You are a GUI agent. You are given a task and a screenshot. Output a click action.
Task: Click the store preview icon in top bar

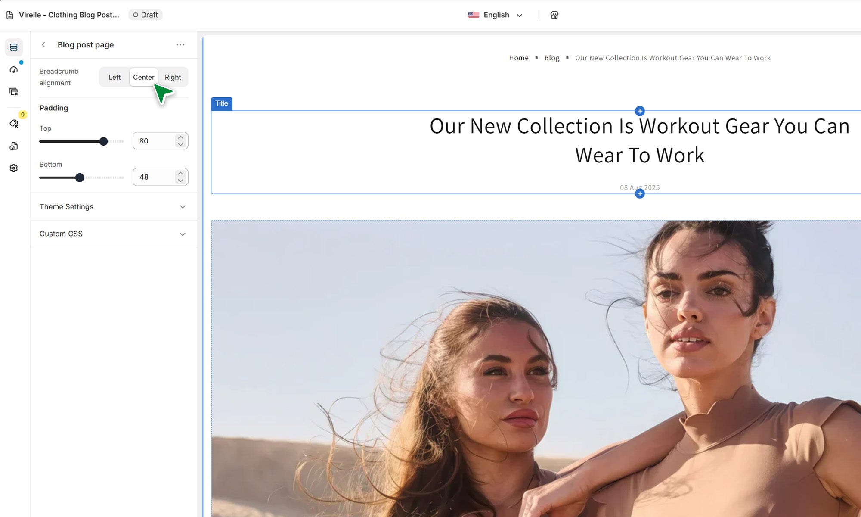554,15
